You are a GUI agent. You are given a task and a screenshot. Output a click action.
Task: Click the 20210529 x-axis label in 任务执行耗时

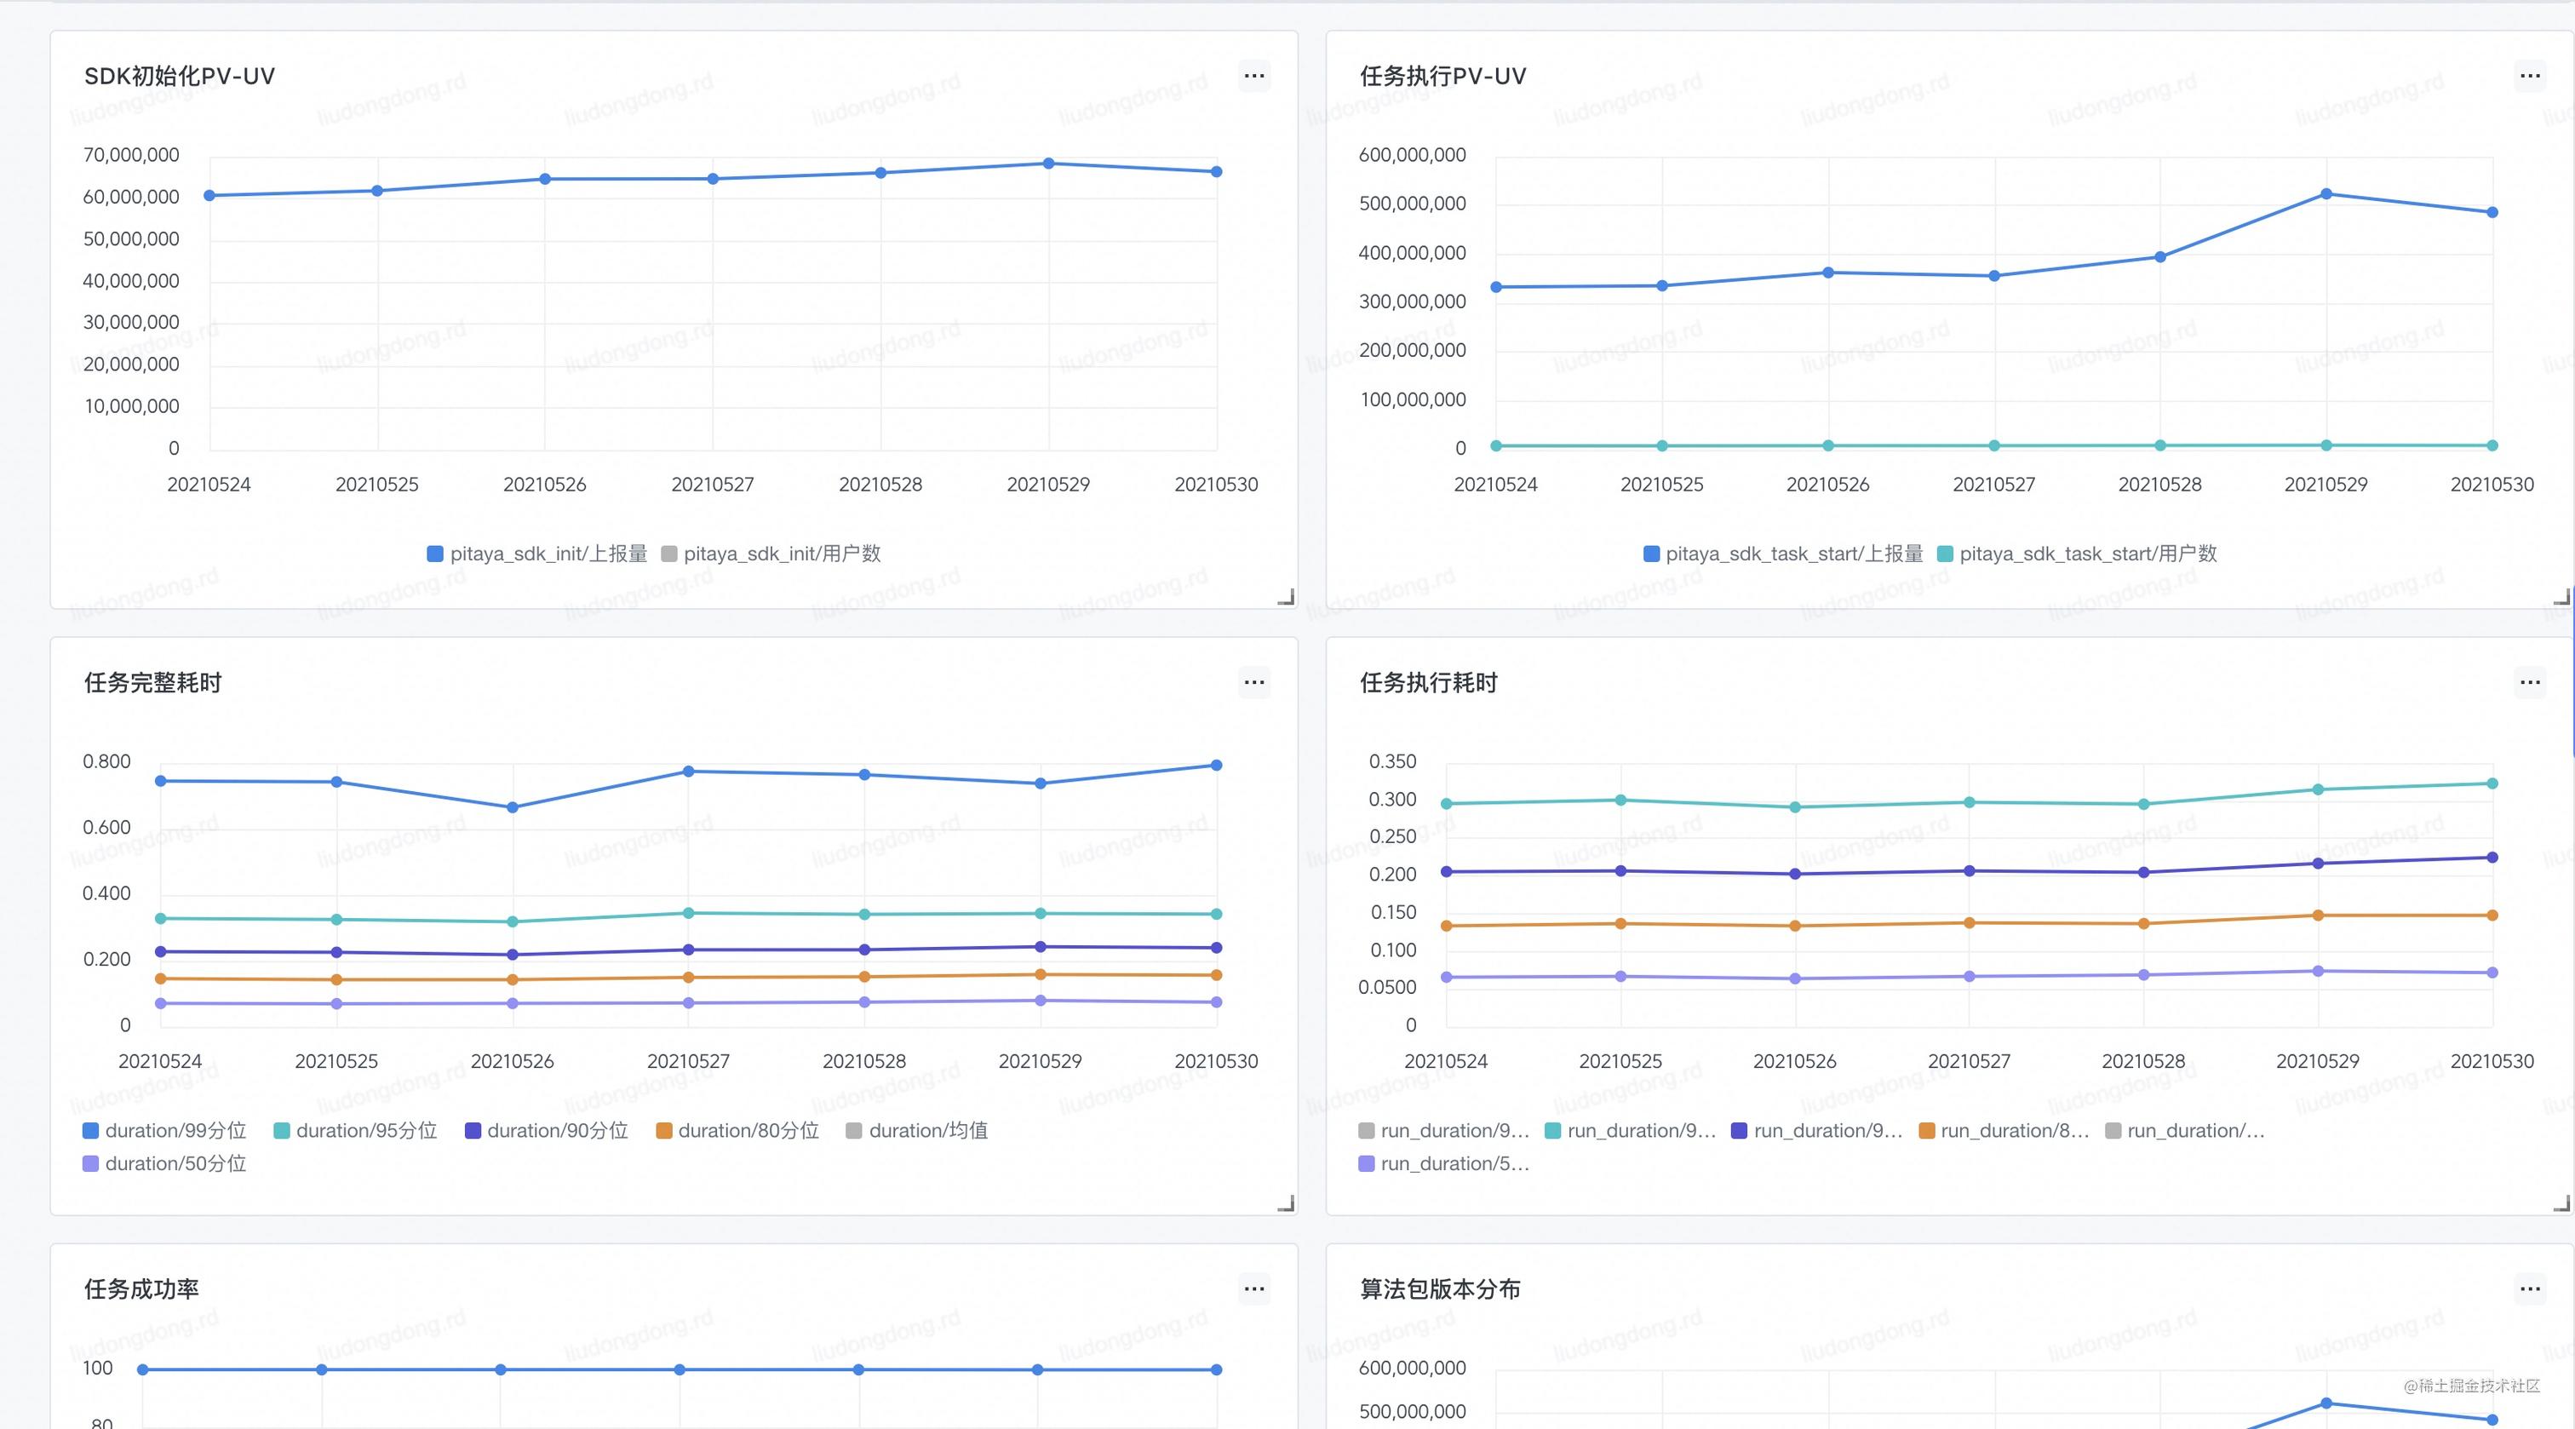[x=2318, y=1062]
